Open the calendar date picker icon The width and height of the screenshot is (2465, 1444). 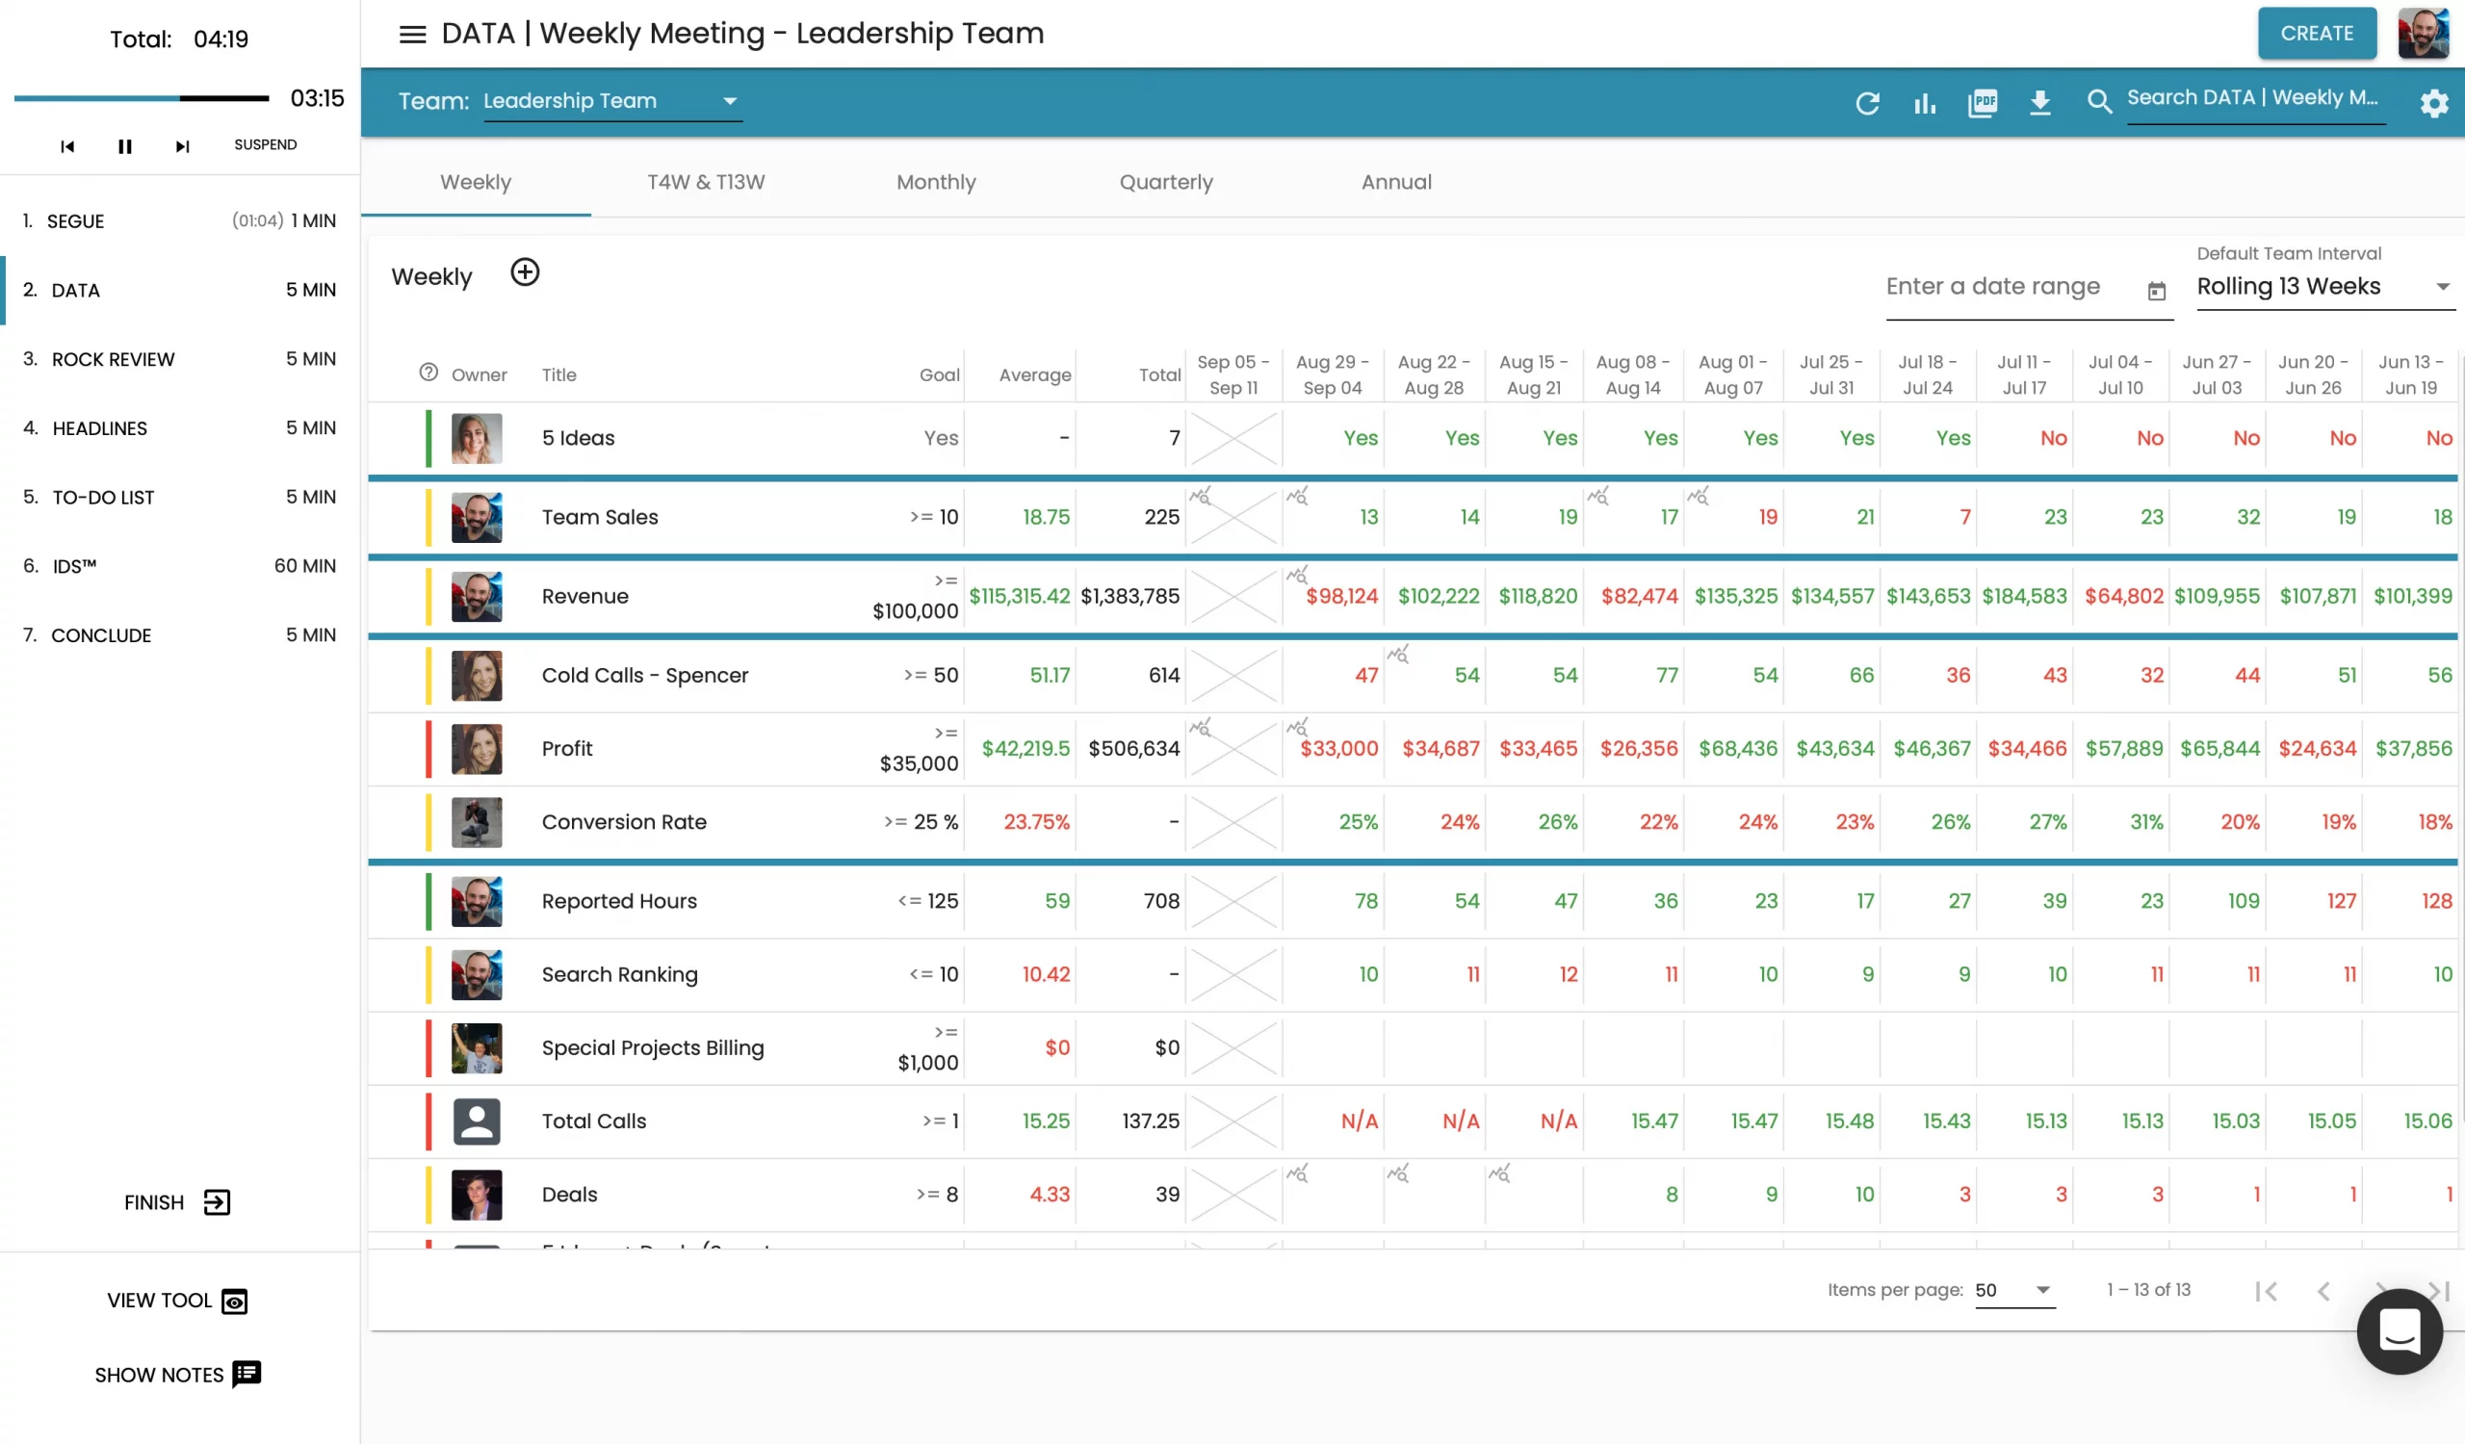(2156, 291)
